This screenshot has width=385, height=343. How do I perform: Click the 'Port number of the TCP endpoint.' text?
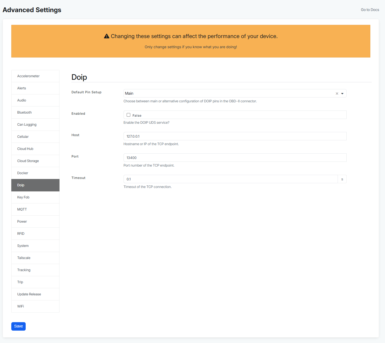[149, 165]
